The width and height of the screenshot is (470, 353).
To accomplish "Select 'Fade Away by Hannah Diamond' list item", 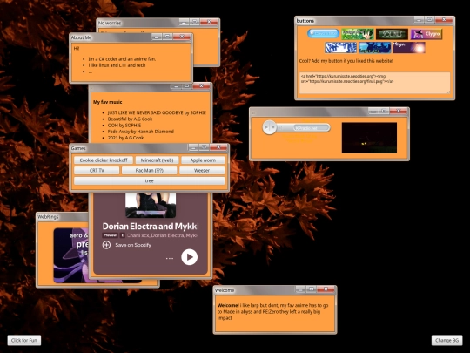I will coord(141,132).
